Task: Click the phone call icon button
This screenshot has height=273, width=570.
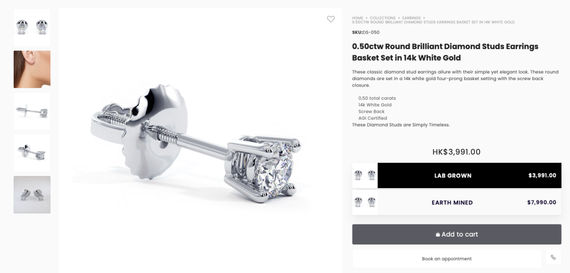Action: tap(553, 257)
